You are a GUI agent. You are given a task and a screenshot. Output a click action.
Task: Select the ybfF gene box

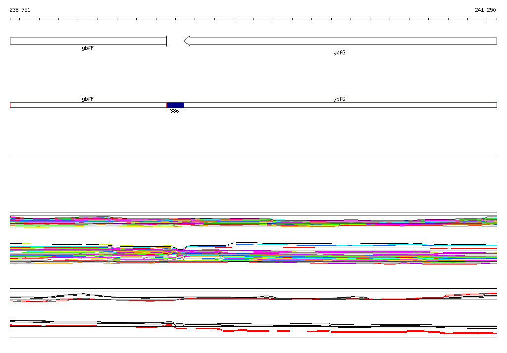click(88, 41)
